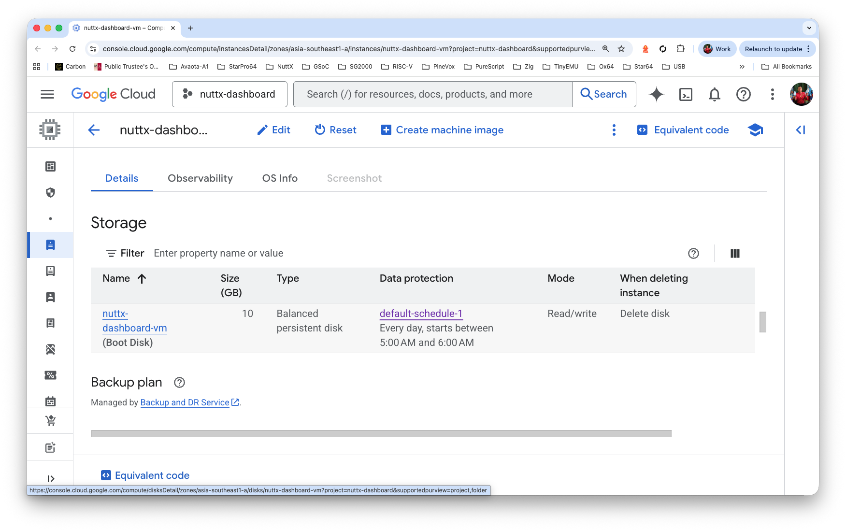Open the notifications bell
Image resolution: width=846 pixels, height=531 pixels.
714,94
